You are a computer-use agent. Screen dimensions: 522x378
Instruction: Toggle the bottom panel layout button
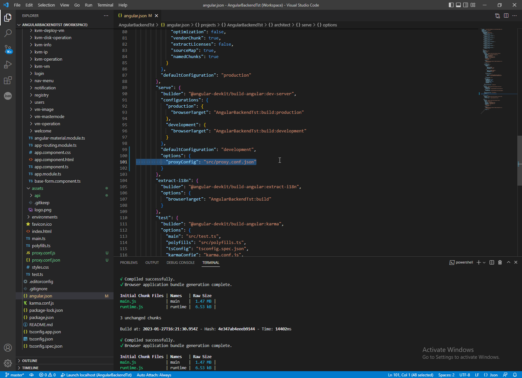[x=458, y=5]
